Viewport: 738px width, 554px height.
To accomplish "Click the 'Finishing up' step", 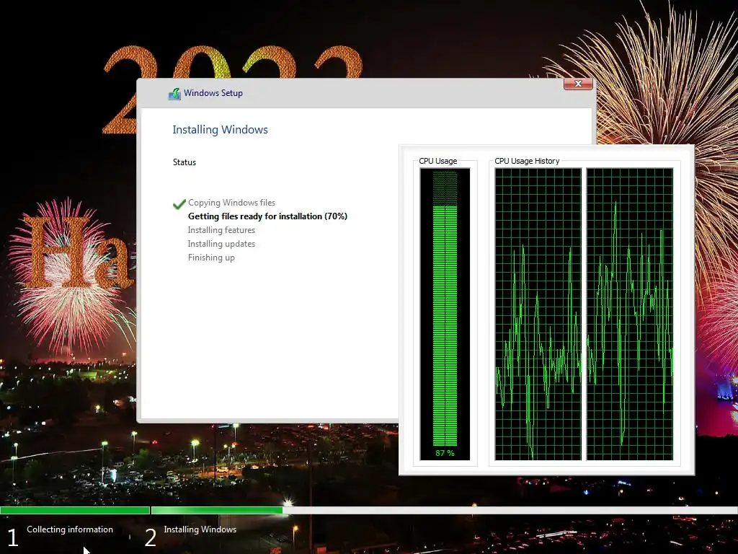I will 211,258.
